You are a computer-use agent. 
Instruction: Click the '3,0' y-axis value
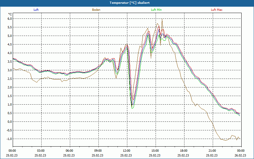(x=10, y=70)
